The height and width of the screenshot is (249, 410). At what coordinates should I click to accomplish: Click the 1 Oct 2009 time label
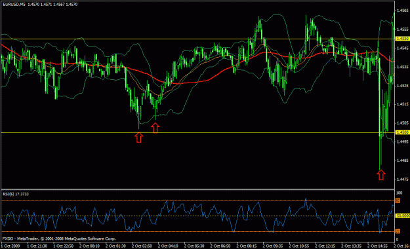click(x=10, y=246)
